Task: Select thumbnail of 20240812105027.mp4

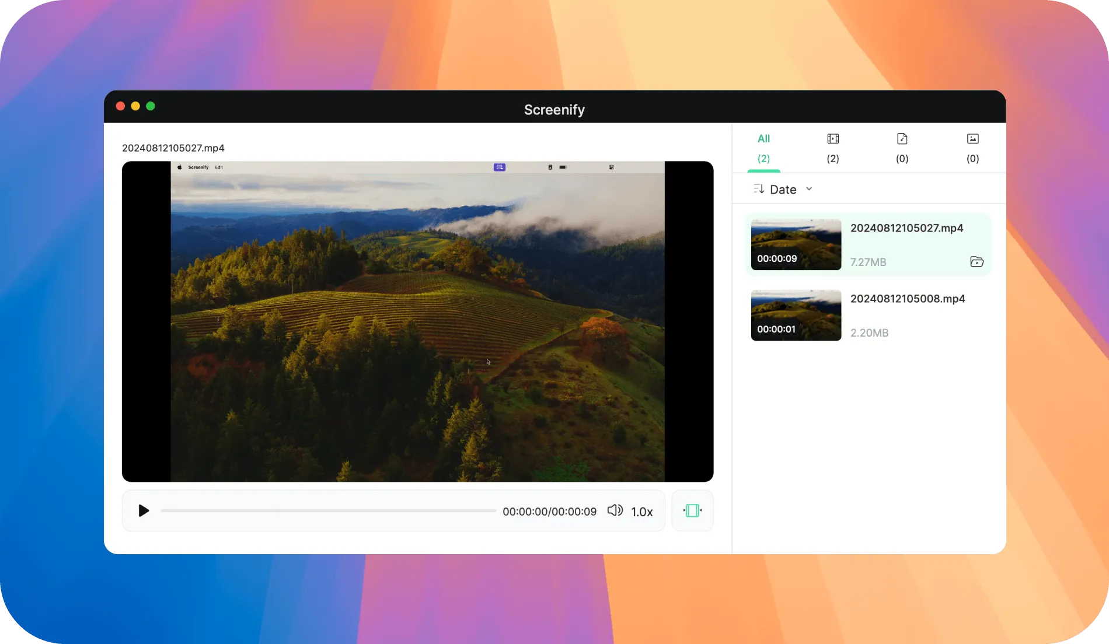Action: [796, 244]
